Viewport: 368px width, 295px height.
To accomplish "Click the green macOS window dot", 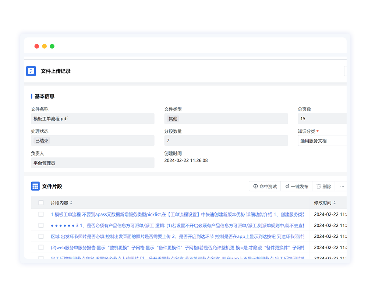I will (52, 46).
